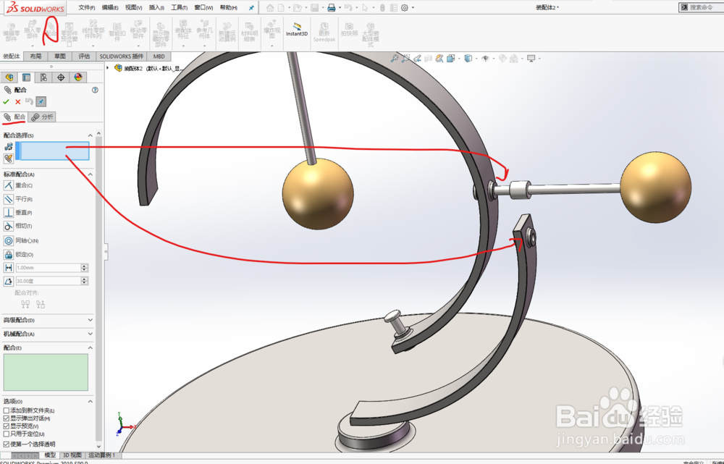Screen dimensions: 724x464
Task: Toggle 使第一个选择透明 checkbox
Action: click(x=7, y=444)
